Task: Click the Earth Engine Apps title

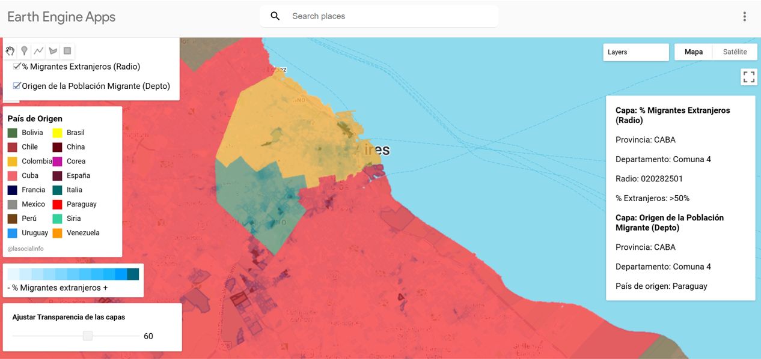Action: [61, 17]
